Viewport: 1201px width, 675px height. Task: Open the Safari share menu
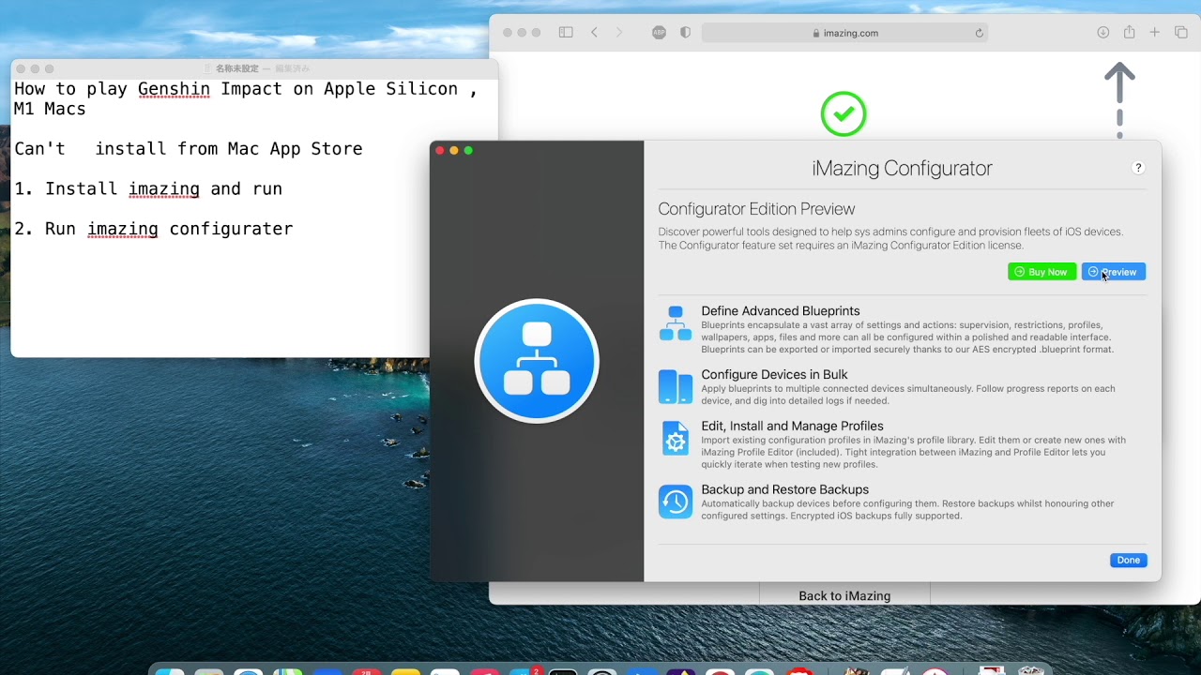coord(1130,32)
